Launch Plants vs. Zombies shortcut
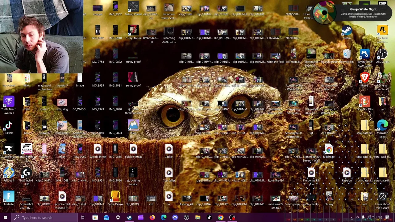Viewport: 395px width, 222px height. (x=382, y=82)
